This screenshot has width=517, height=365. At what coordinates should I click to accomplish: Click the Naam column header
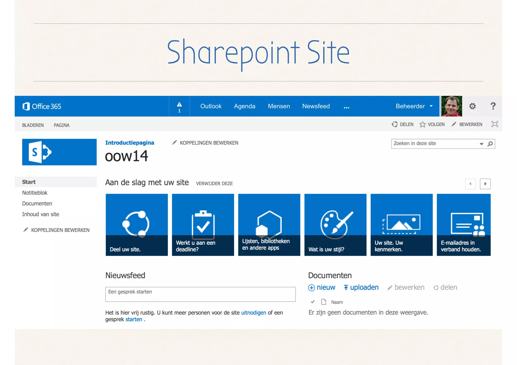[x=337, y=302]
